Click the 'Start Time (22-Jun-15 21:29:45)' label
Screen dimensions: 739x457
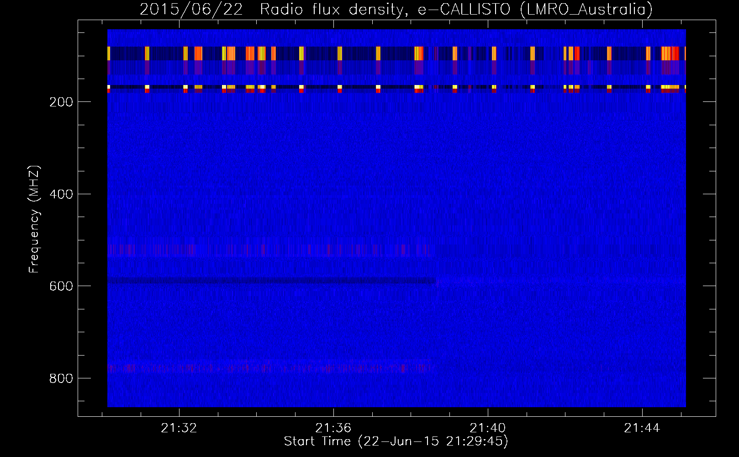coord(396,441)
